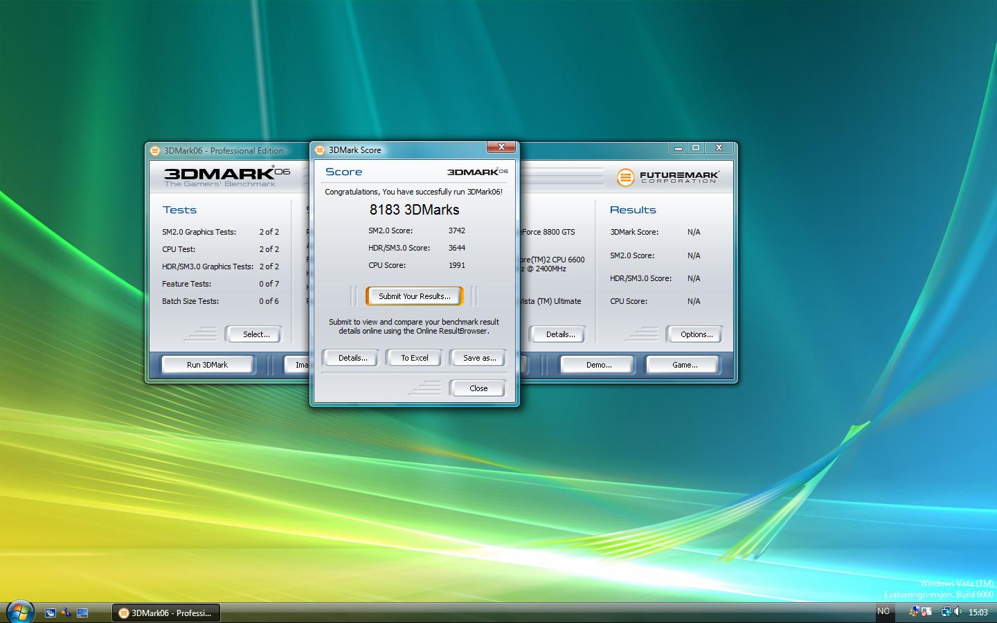Click the CPU Score value 1991
Image resolution: width=997 pixels, height=623 pixels.
point(457,265)
